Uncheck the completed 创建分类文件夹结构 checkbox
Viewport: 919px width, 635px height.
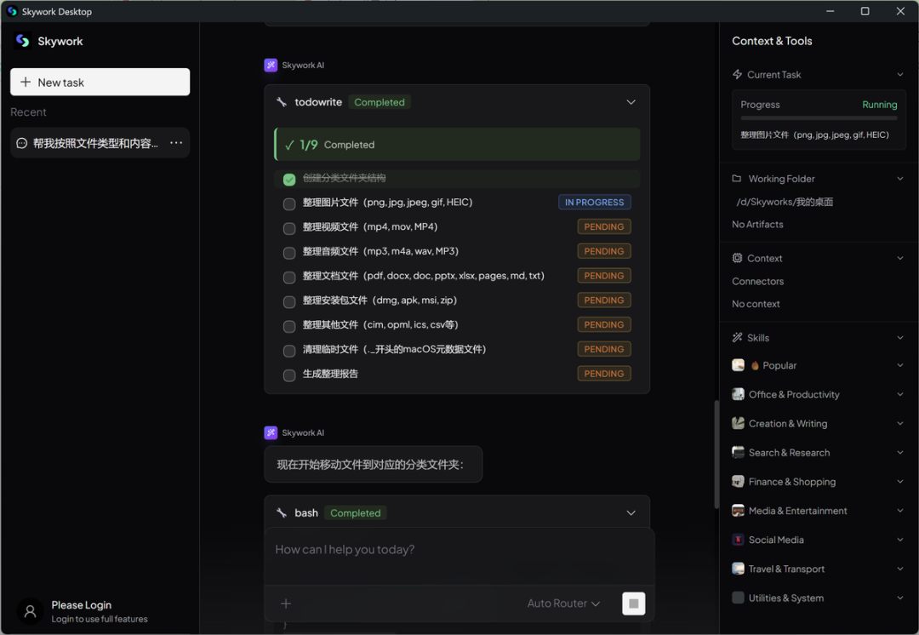289,180
